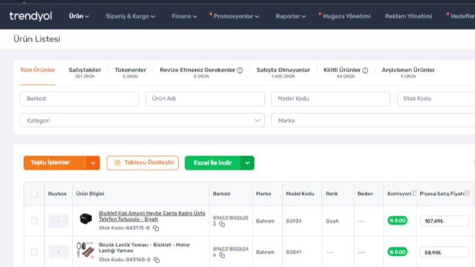This screenshot has width=475, height=267.
Task: Open Mağaza Yönetimi menu
Action: (x=347, y=16)
